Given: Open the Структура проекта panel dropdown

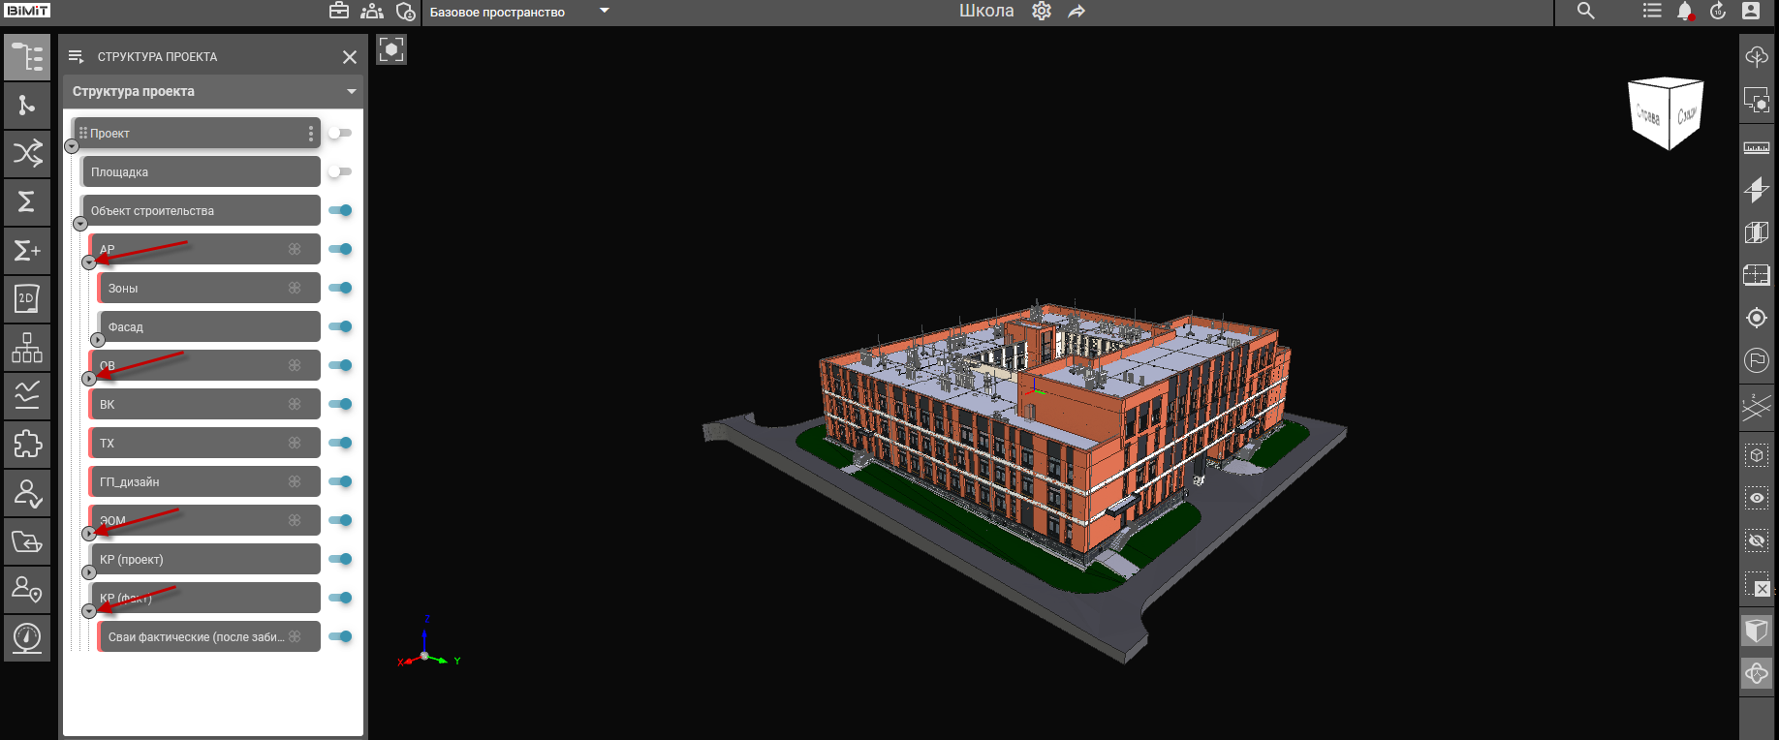Looking at the screenshot, I should coord(351,91).
